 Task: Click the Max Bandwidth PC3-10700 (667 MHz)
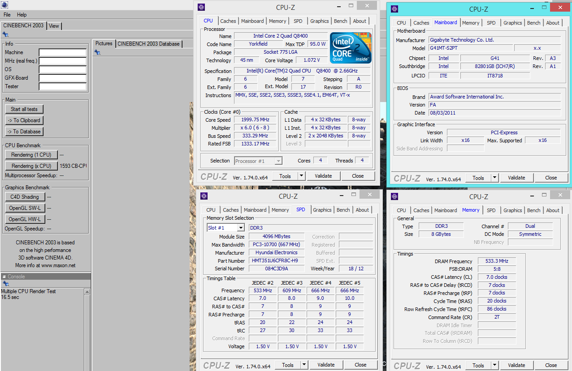[x=276, y=245]
